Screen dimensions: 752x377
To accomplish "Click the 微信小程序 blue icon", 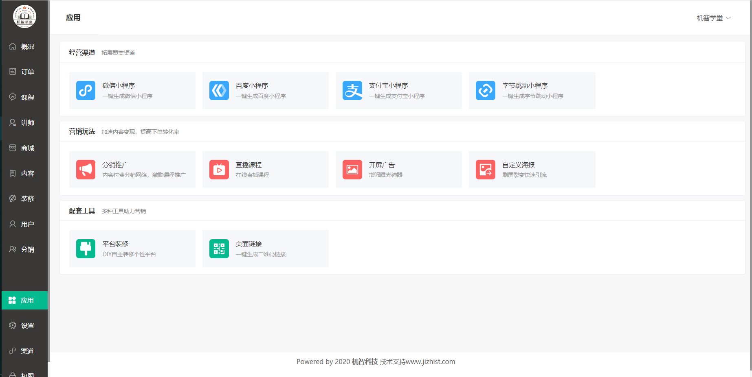I will 86,90.
